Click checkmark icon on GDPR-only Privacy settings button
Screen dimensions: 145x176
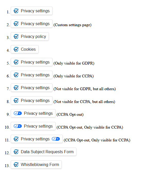16,62
